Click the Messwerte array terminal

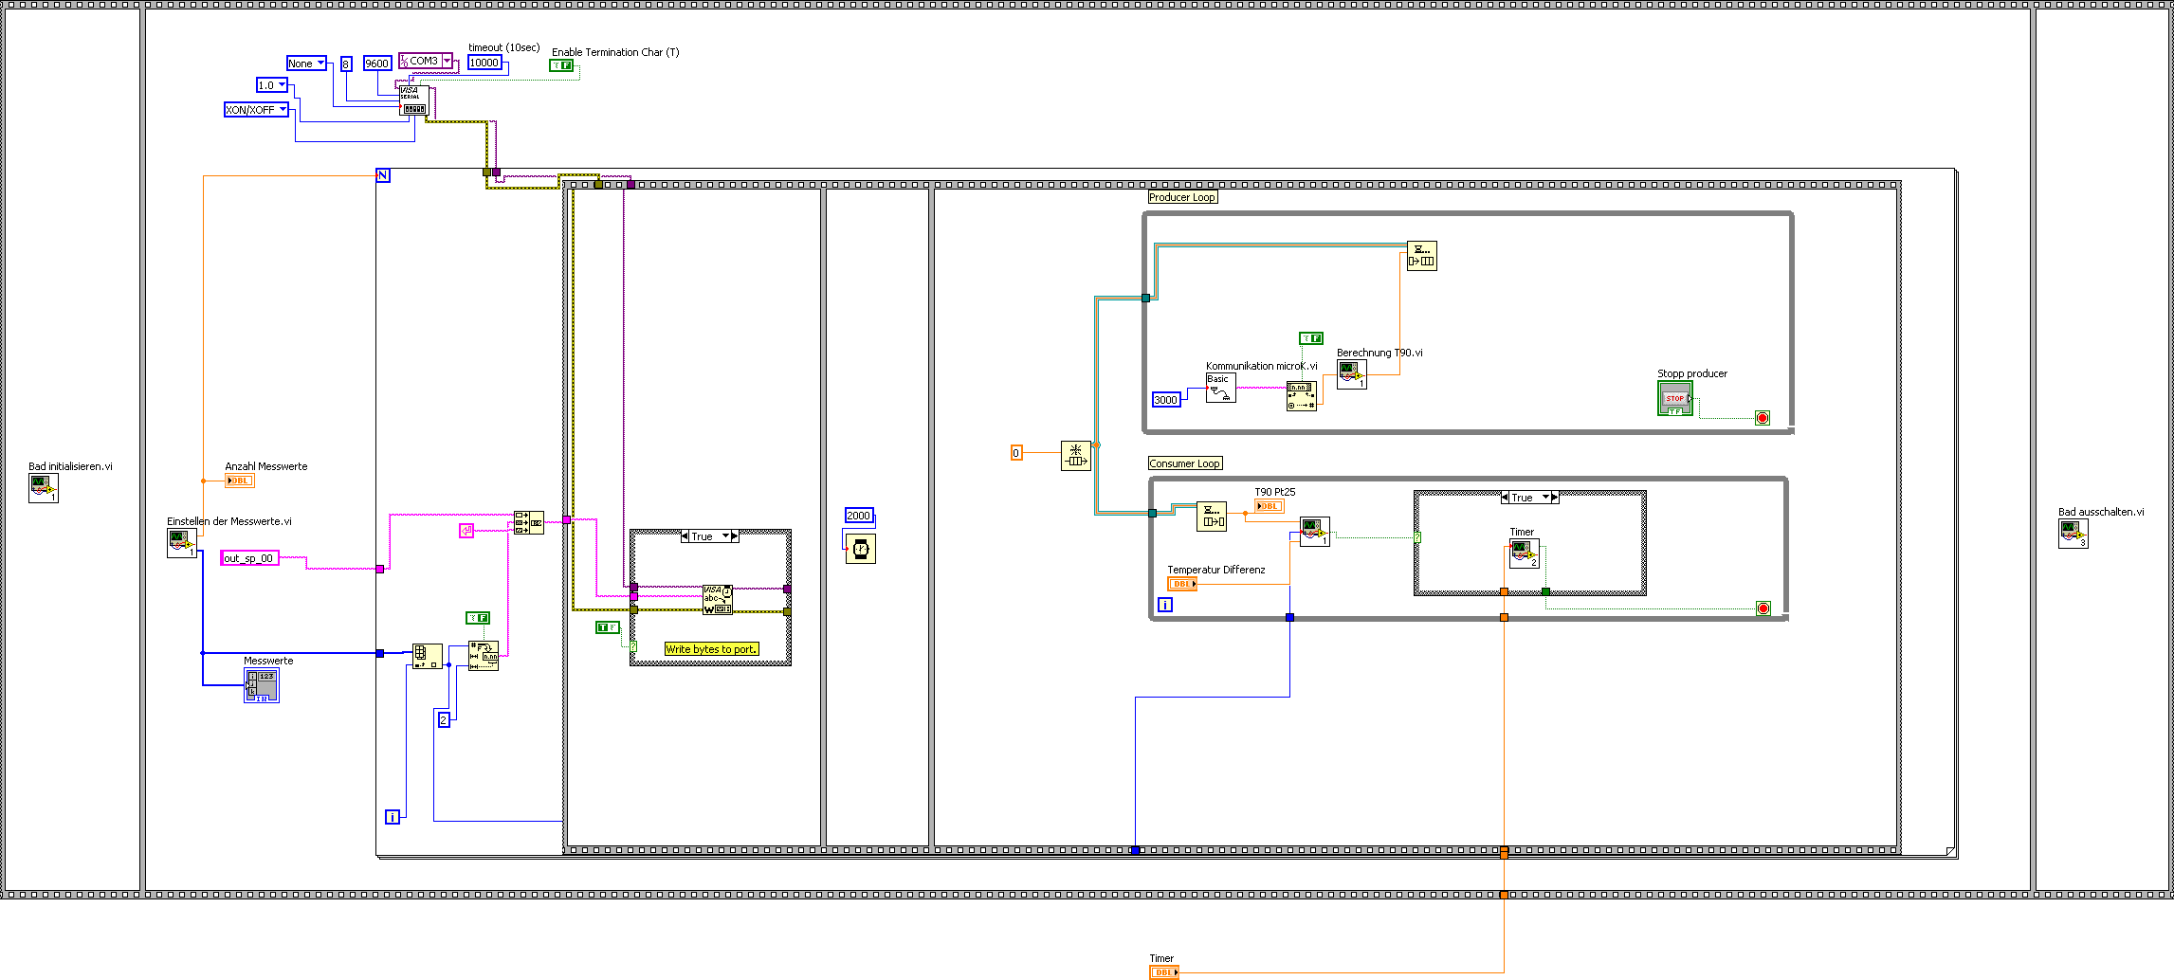coord(262,685)
